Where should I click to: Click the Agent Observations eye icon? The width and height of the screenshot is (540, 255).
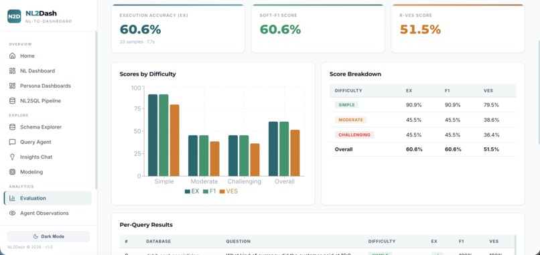[13, 213]
